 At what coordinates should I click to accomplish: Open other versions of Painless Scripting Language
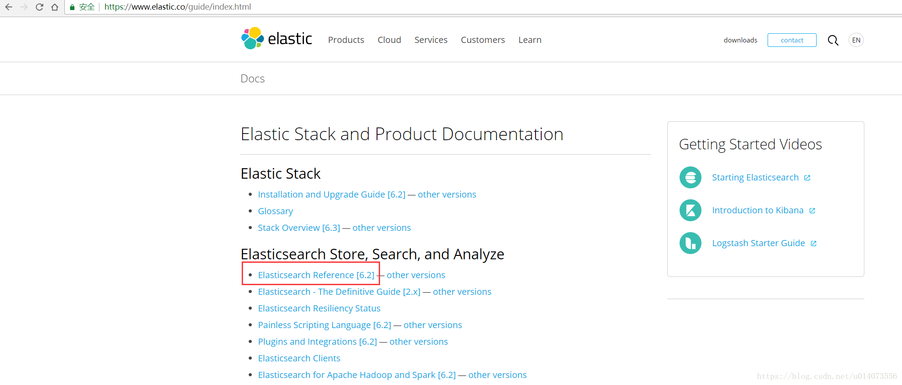[433, 325]
